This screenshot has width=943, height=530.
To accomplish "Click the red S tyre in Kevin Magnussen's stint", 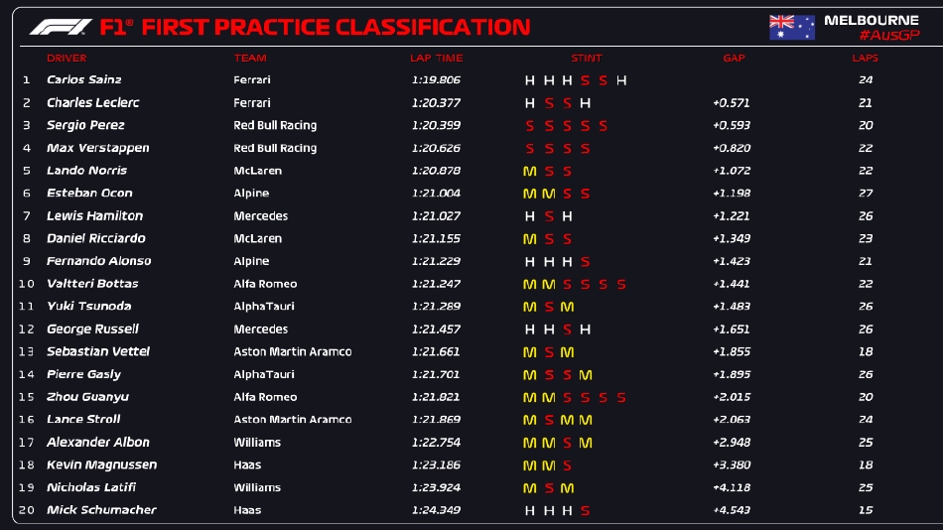I will pyautogui.click(x=567, y=465).
